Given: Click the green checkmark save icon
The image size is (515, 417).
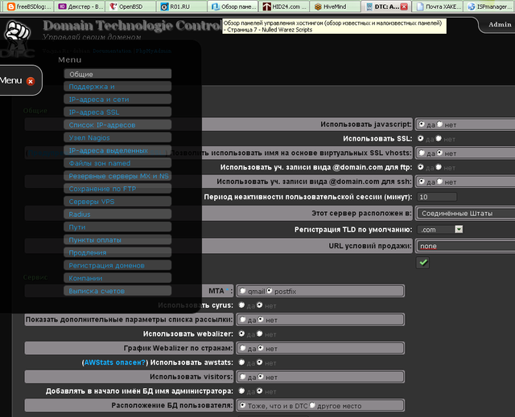Looking at the screenshot, I should tap(423, 262).
